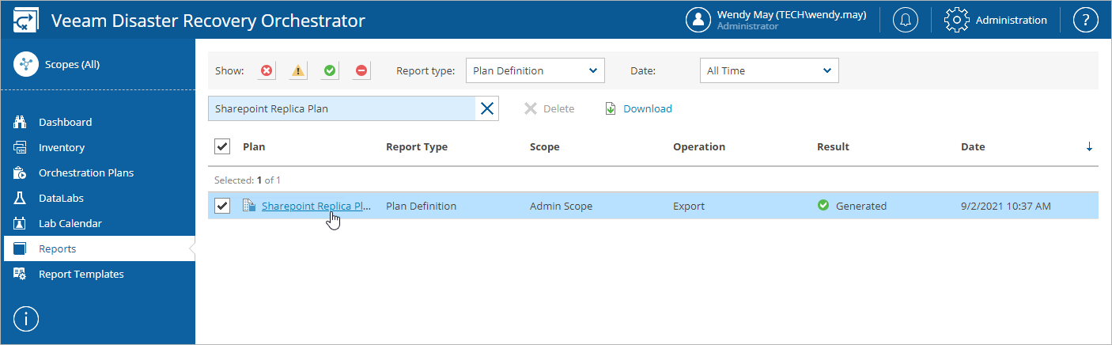
Task: Select Reports in the sidebar
Action: [57, 248]
